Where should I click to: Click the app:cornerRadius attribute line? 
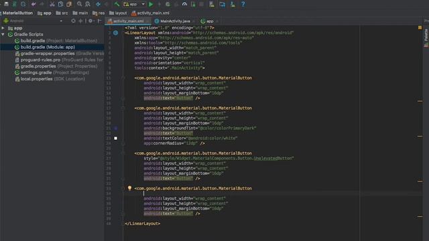(174, 143)
